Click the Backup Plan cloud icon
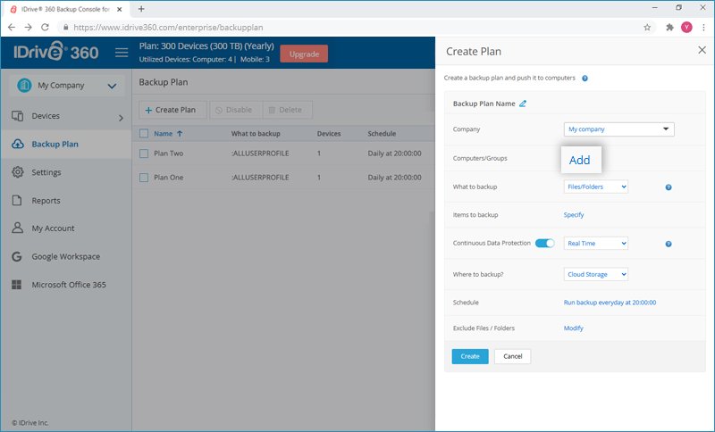Image resolution: width=715 pixels, height=432 pixels. click(17, 144)
